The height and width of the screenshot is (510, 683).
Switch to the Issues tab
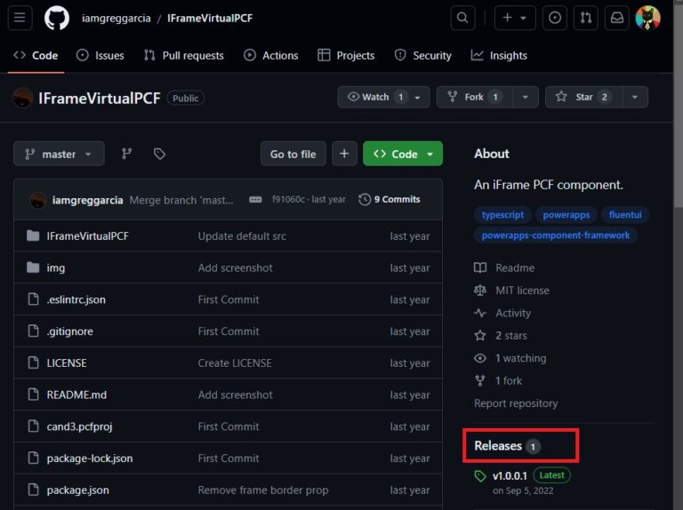(x=100, y=55)
